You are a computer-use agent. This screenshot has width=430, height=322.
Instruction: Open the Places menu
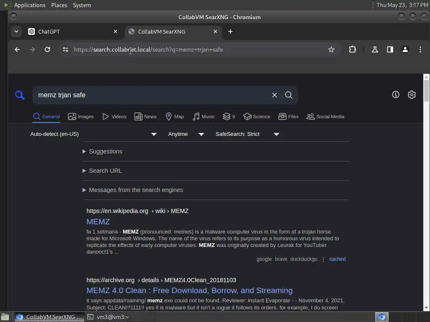click(x=59, y=5)
